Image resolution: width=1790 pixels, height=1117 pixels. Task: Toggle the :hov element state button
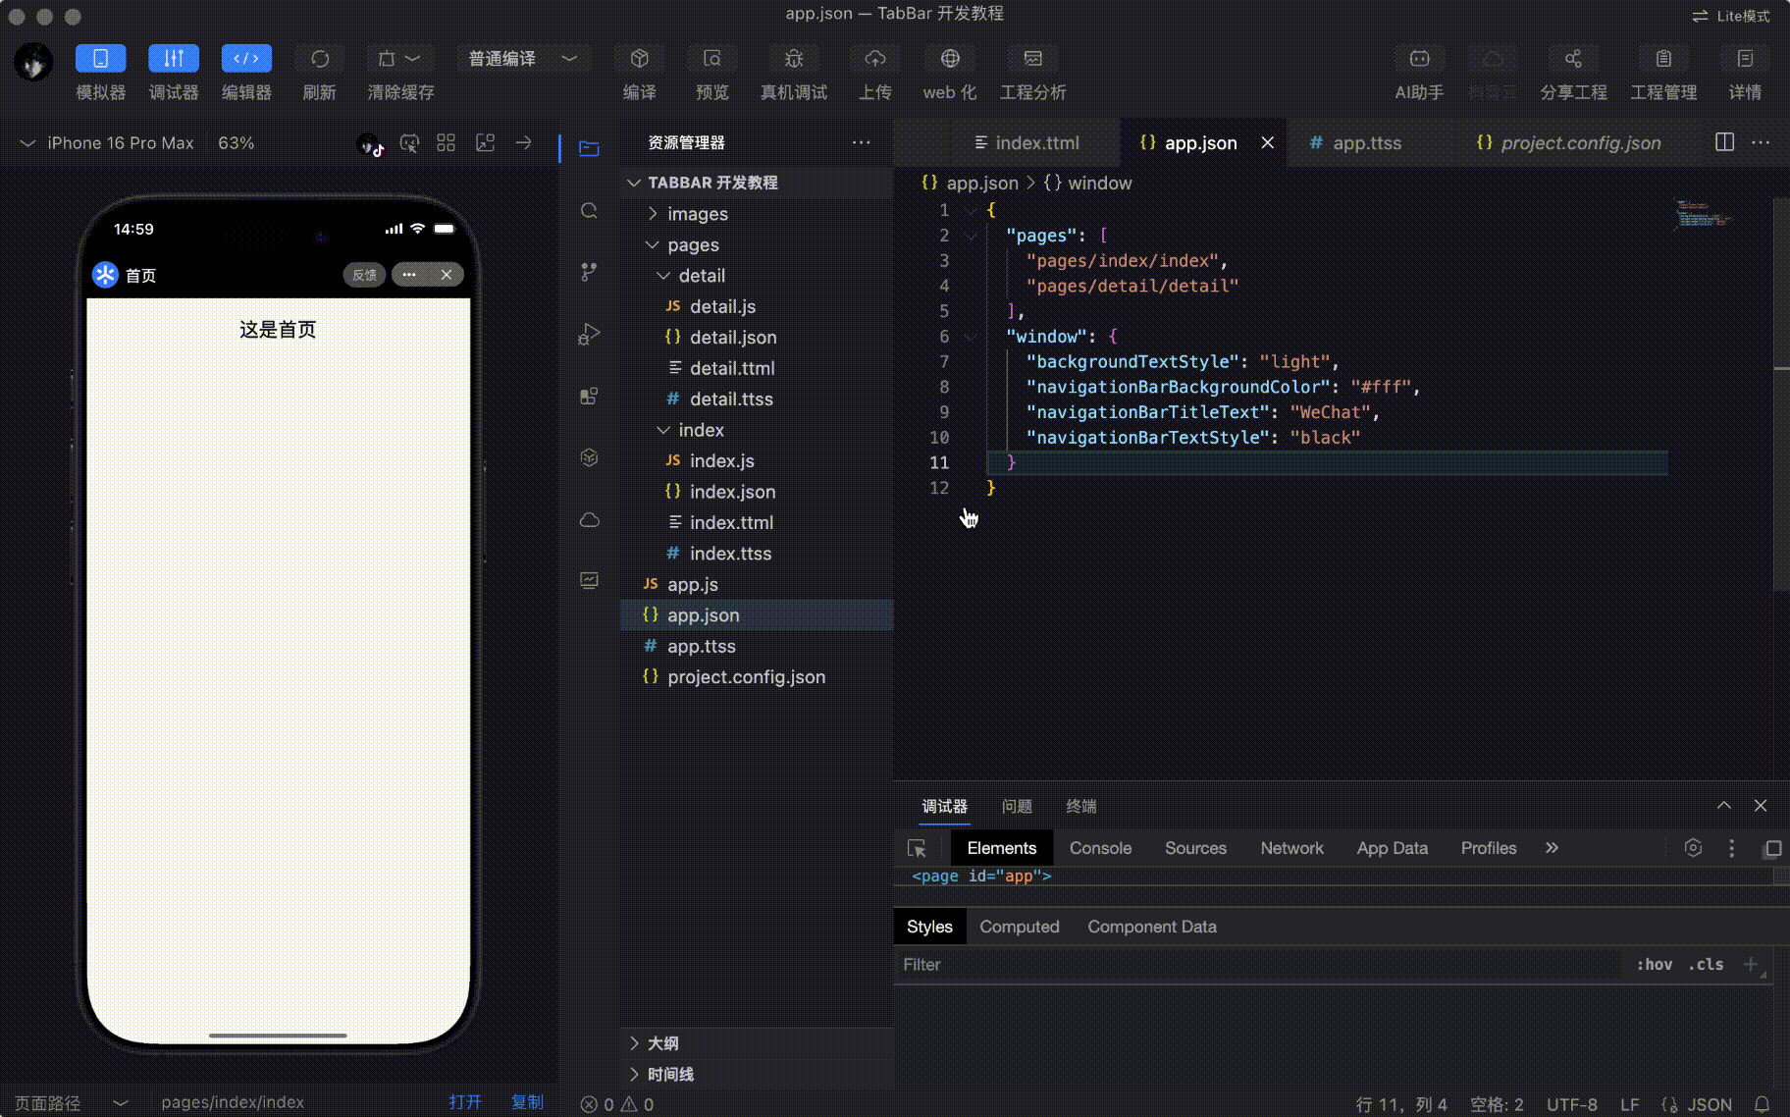click(1654, 965)
